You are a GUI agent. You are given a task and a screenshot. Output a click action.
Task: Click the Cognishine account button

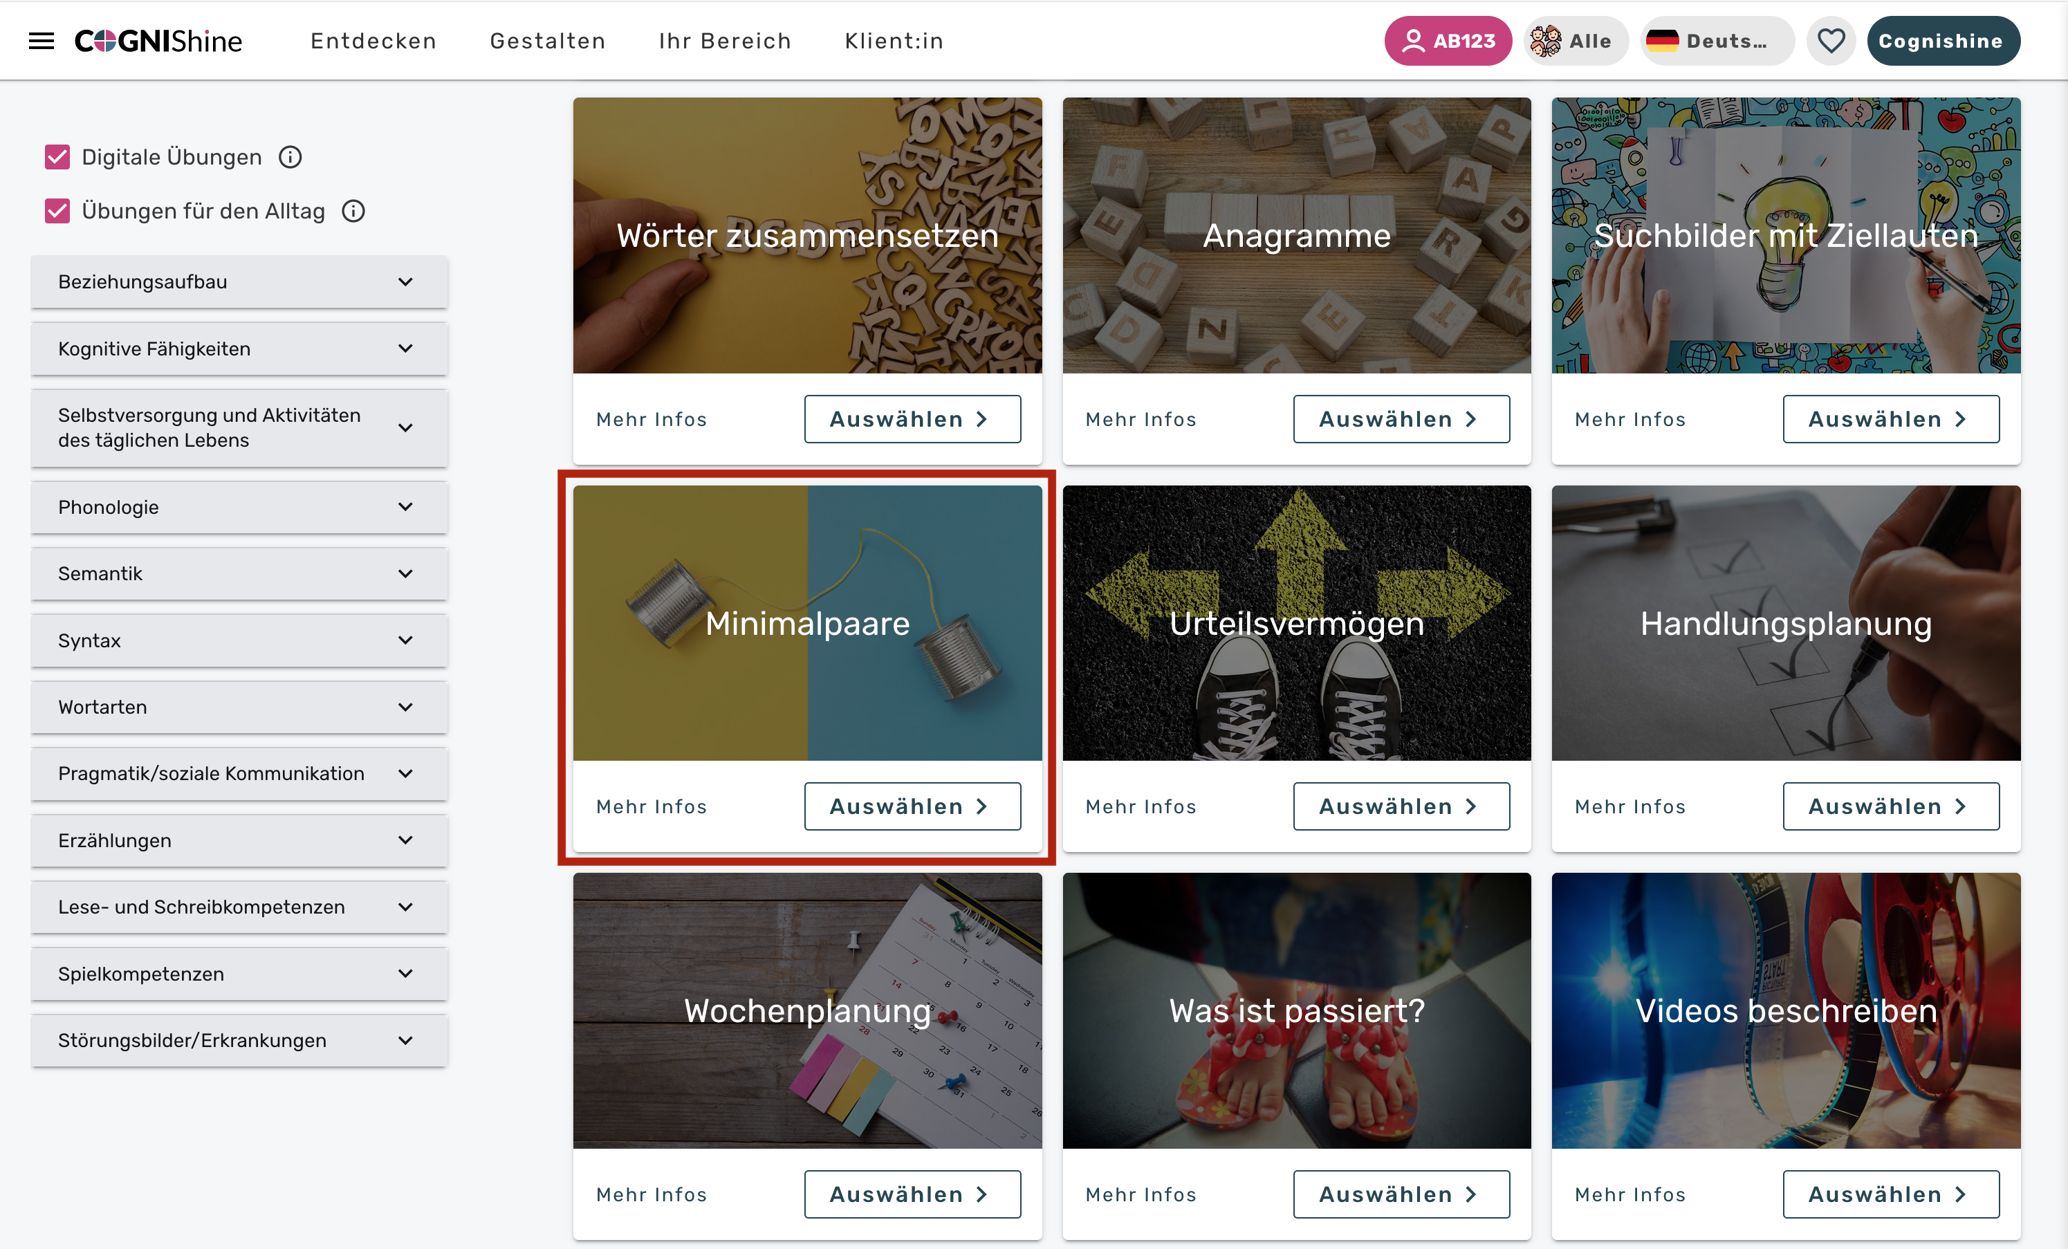click(1942, 40)
